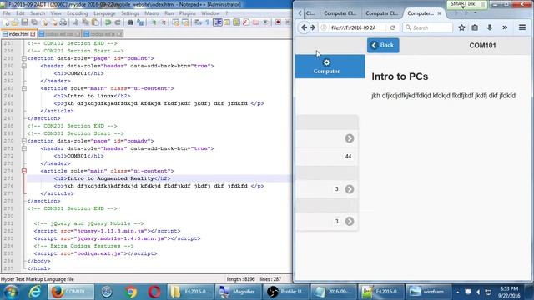Open the Language menu
534x300 pixels.
coord(104,13)
